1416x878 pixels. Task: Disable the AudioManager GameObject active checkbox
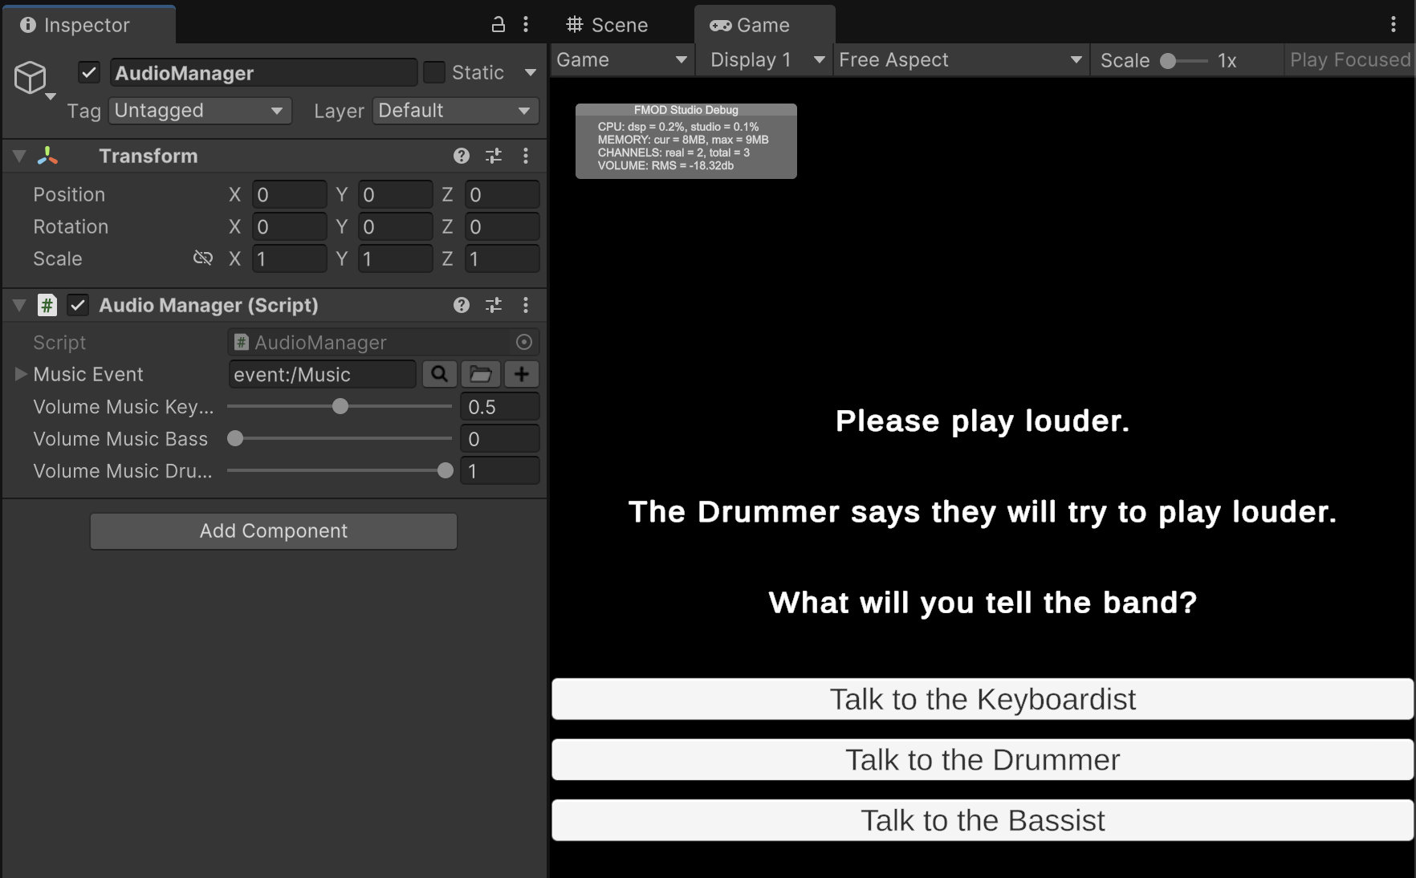coord(89,73)
